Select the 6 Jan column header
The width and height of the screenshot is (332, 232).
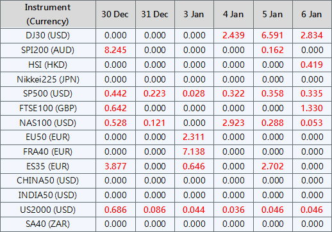coord(312,14)
